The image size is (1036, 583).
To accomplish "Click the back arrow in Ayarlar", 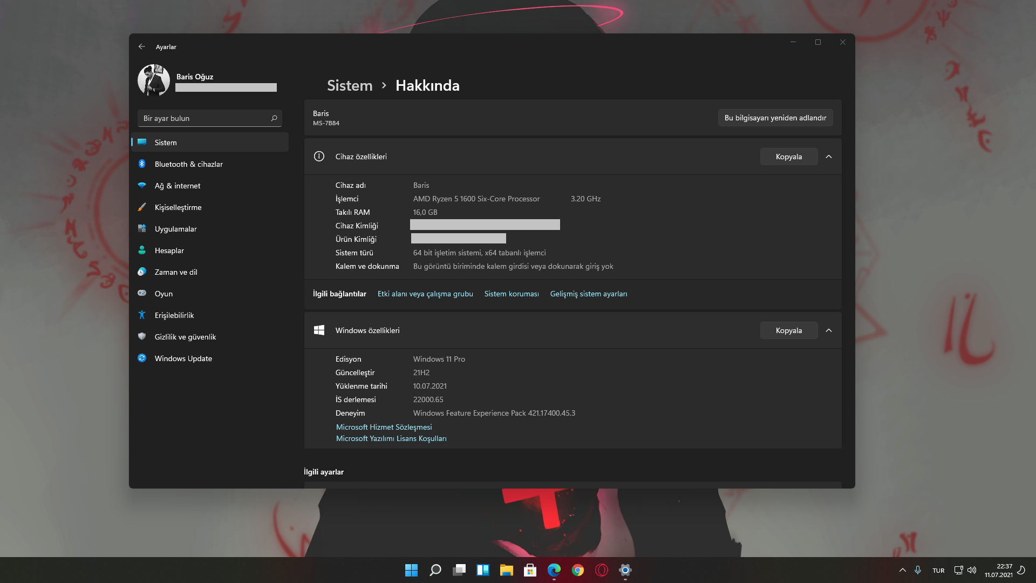I will click(x=141, y=47).
